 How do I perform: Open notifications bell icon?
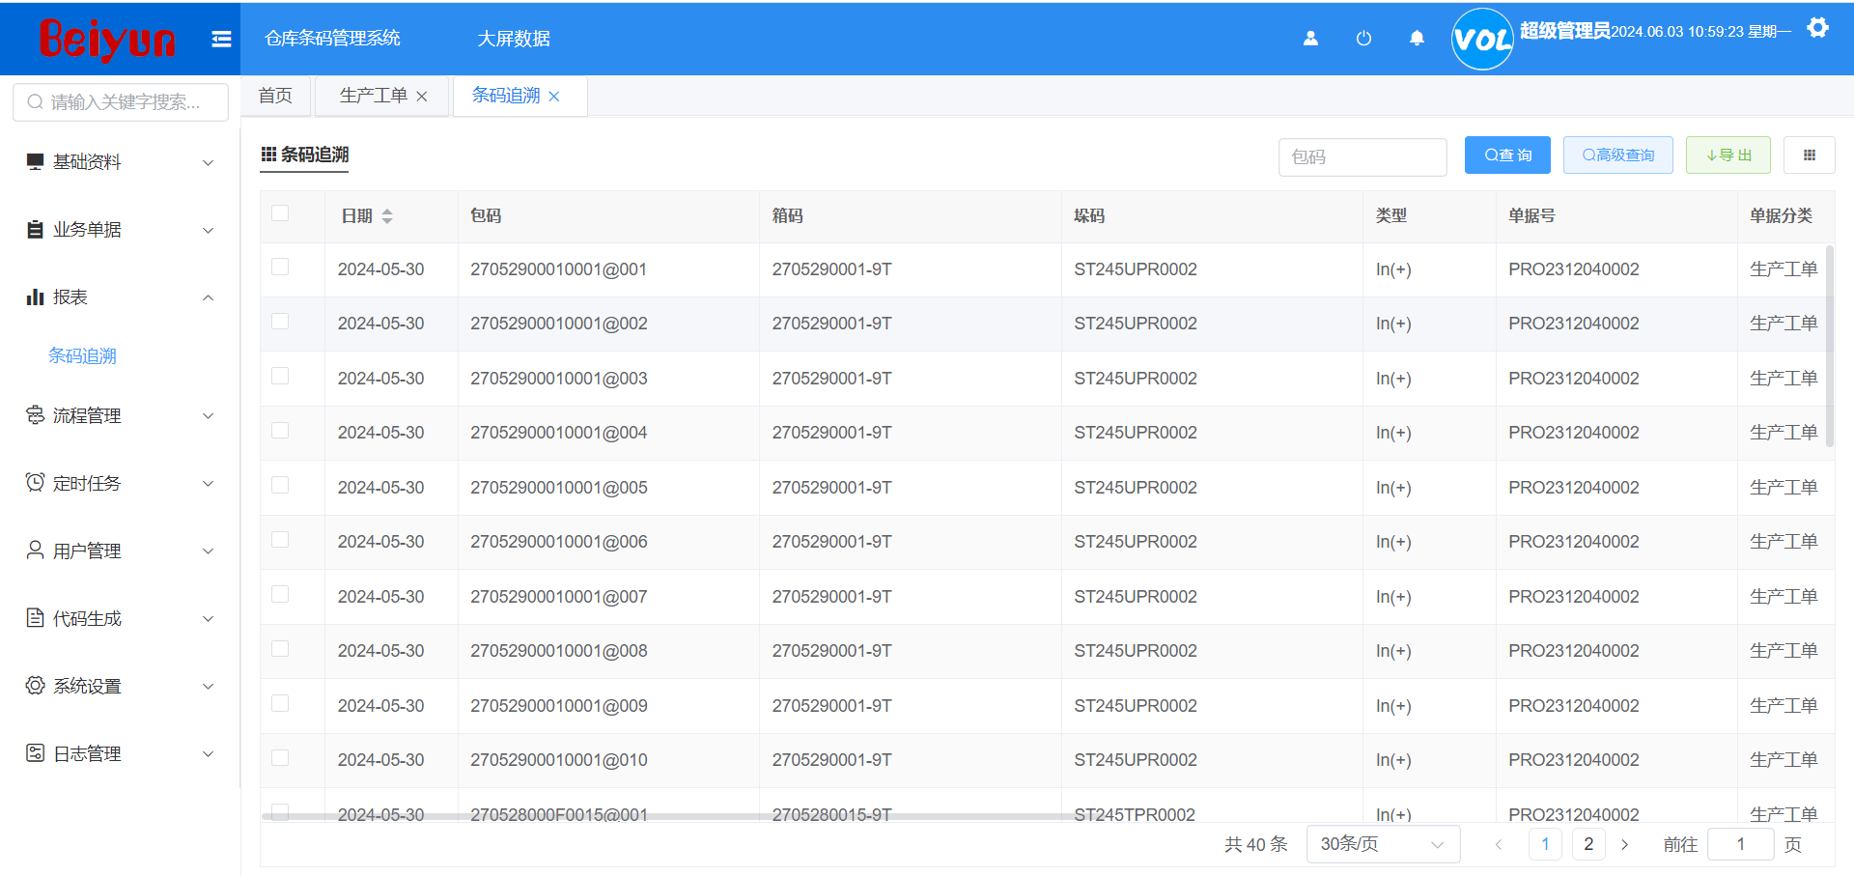[1417, 39]
